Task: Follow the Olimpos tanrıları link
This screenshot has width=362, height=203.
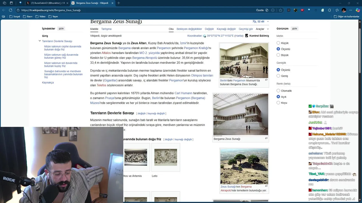Action: pos(202,75)
